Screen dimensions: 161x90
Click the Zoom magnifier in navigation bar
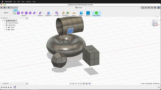click(x=78, y=83)
